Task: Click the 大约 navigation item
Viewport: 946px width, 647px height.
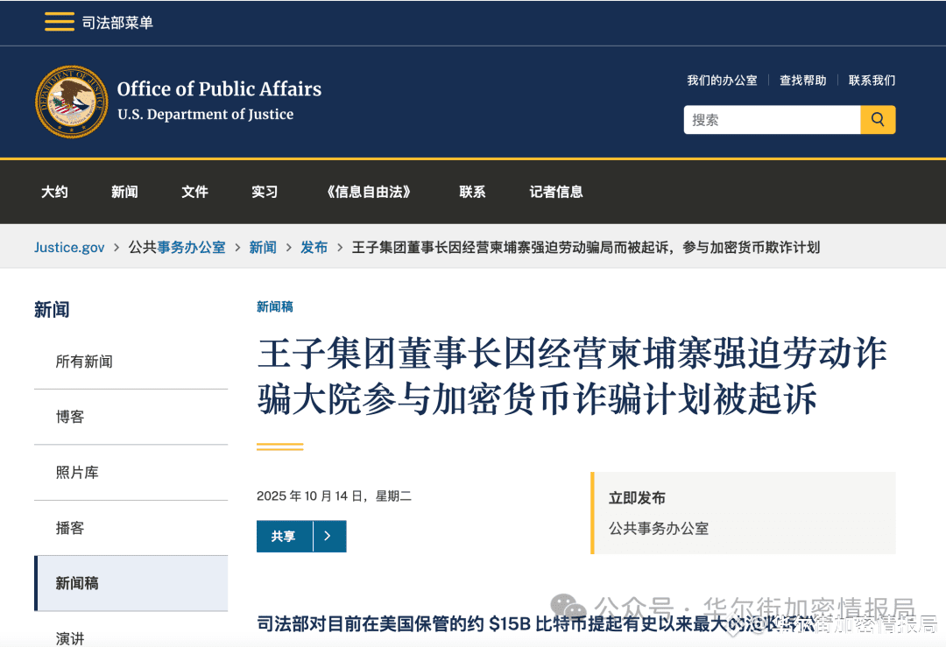Action: 54,192
